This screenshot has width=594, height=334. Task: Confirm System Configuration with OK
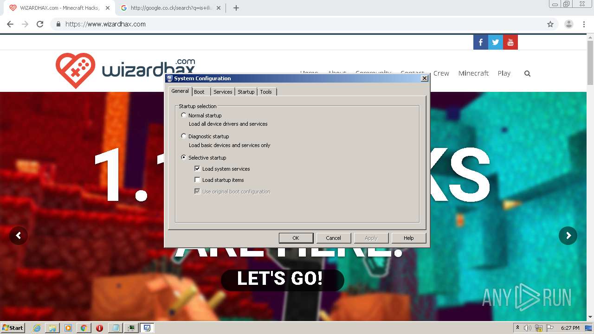(x=296, y=238)
